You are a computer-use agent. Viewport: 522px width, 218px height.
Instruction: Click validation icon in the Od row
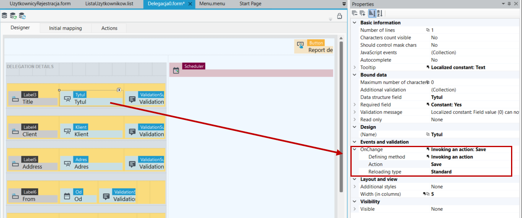point(106,196)
